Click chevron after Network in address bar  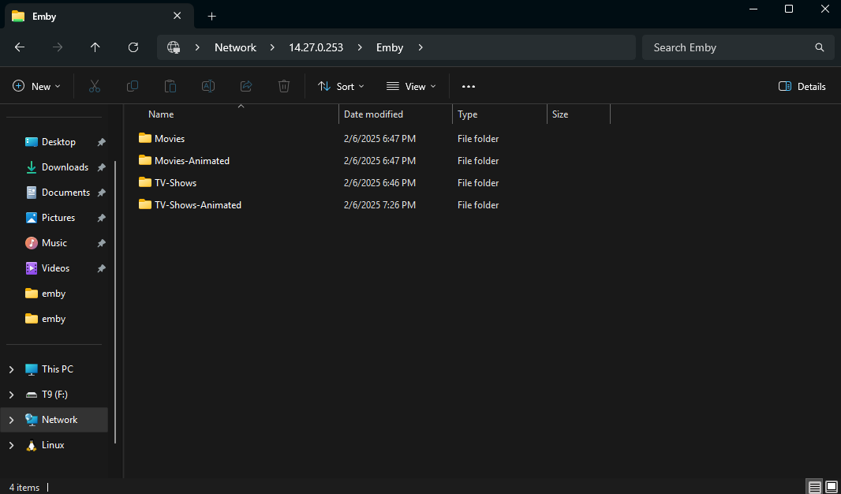coord(272,47)
